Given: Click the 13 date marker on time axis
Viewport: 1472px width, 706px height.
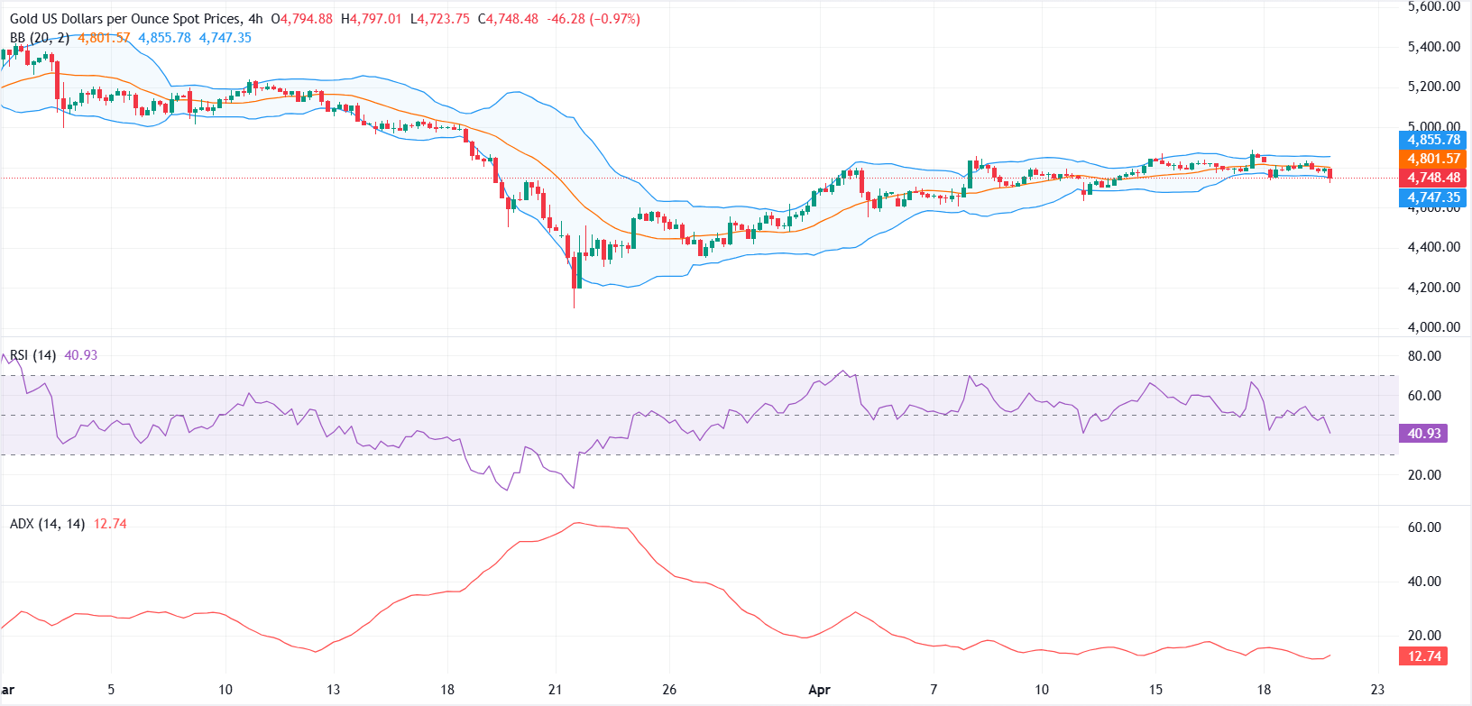Looking at the screenshot, I should [333, 690].
